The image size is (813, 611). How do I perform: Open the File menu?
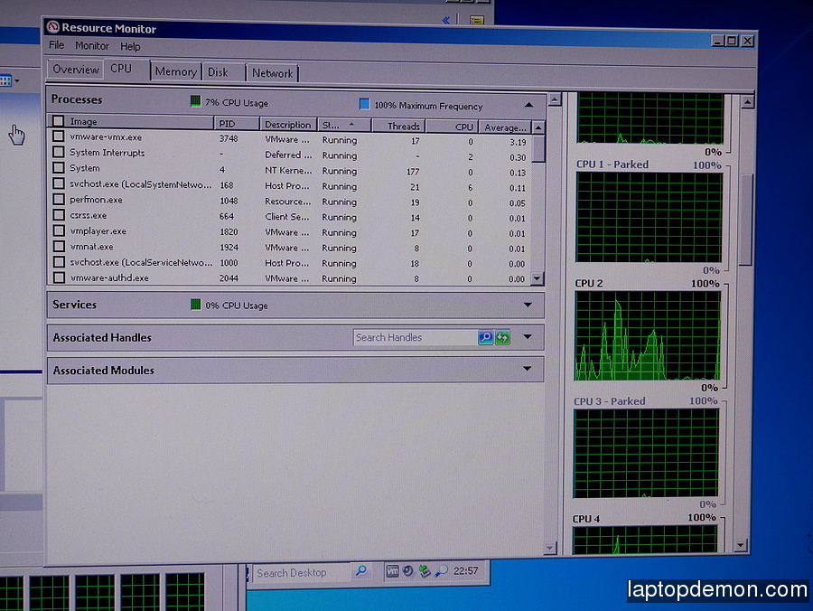pos(56,45)
